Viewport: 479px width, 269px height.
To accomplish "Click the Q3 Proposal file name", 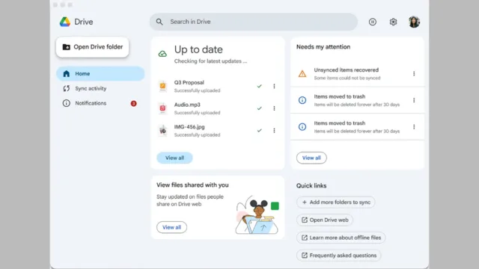I will click(x=189, y=83).
